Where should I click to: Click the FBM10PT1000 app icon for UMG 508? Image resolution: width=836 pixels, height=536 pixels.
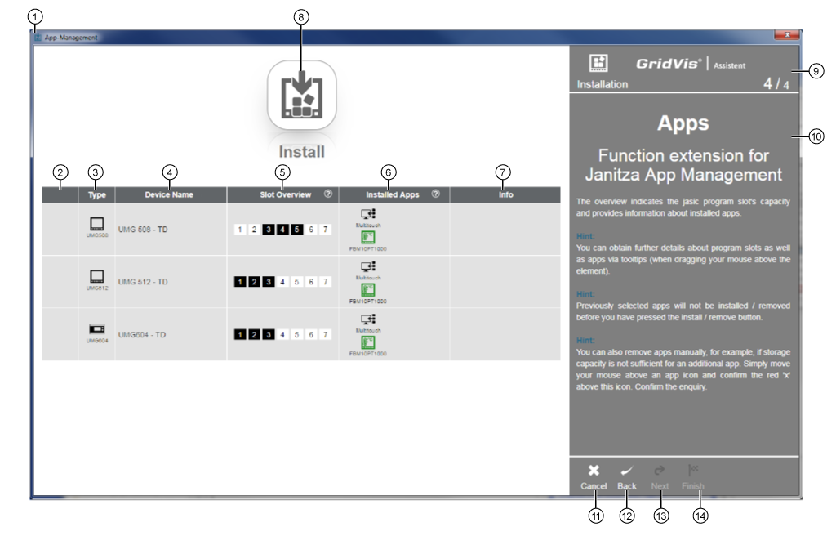click(369, 237)
